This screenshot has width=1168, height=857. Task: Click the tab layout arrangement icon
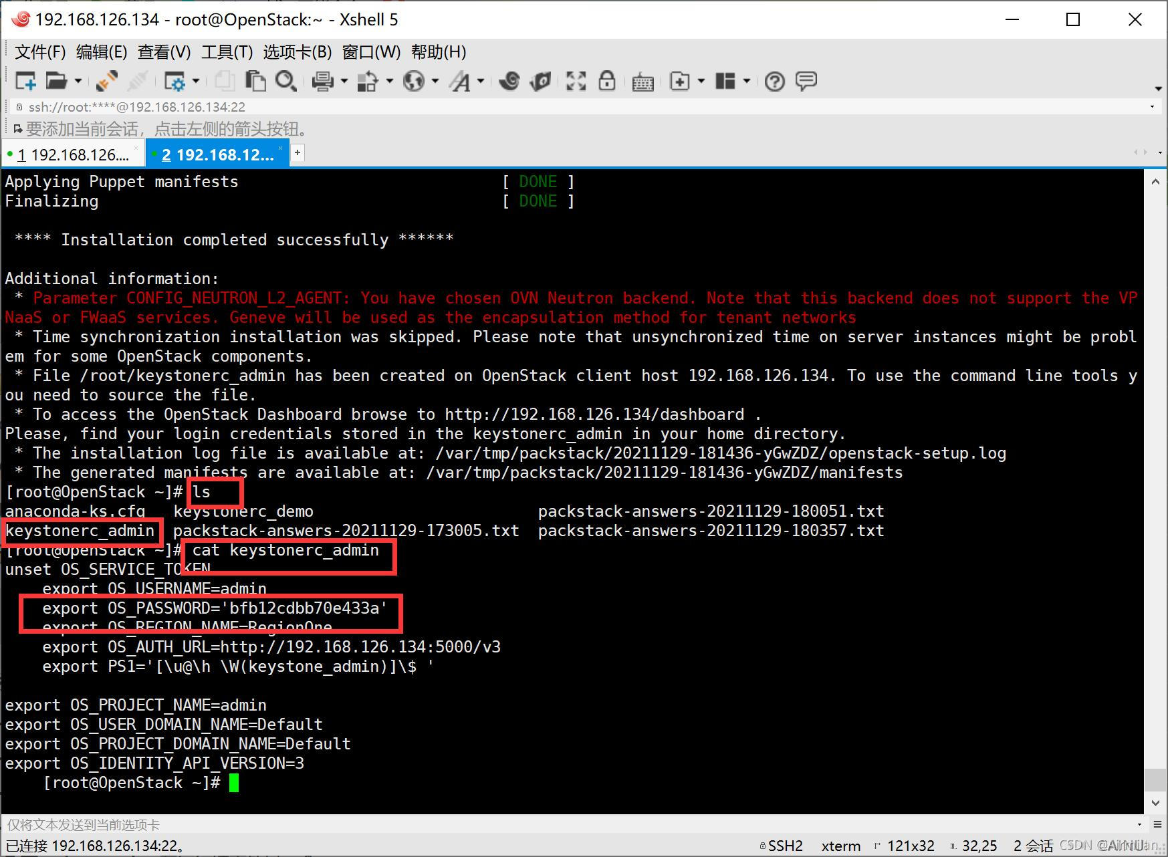[725, 82]
